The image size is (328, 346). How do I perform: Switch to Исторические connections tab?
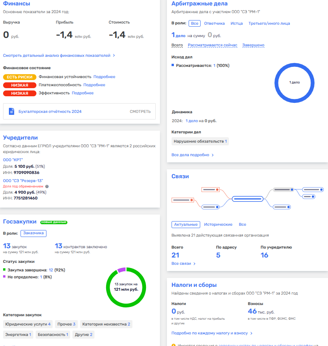click(x=218, y=225)
